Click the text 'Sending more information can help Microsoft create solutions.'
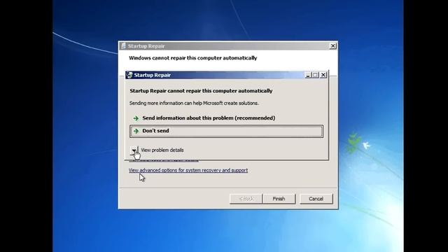Screen dimensions: 448x252 pyautogui.click(x=194, y=103)
